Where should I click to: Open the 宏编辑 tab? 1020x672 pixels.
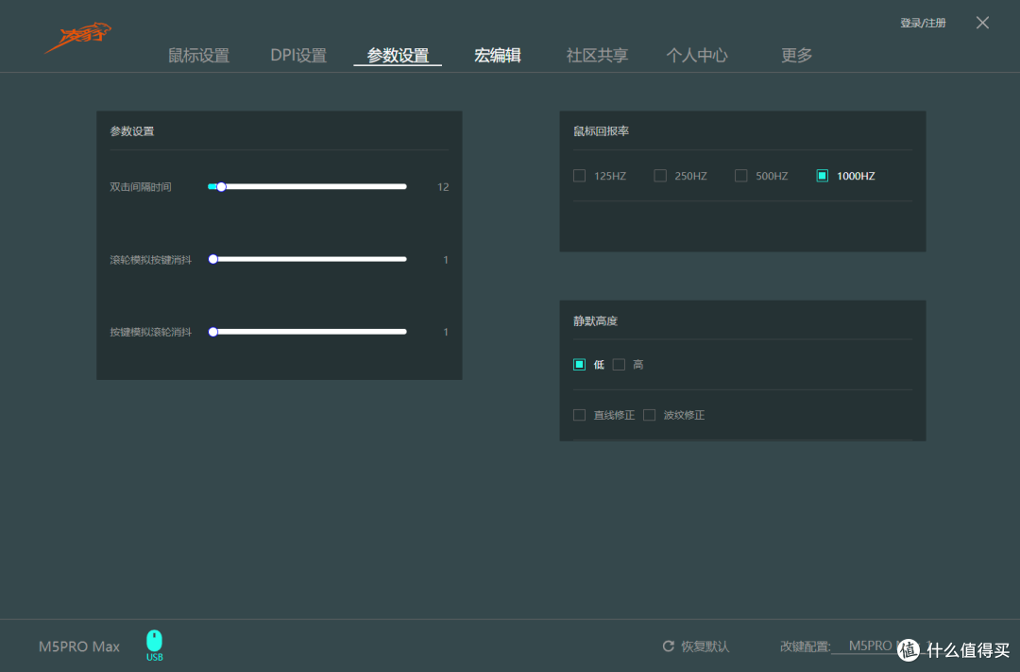pos(498,56)
